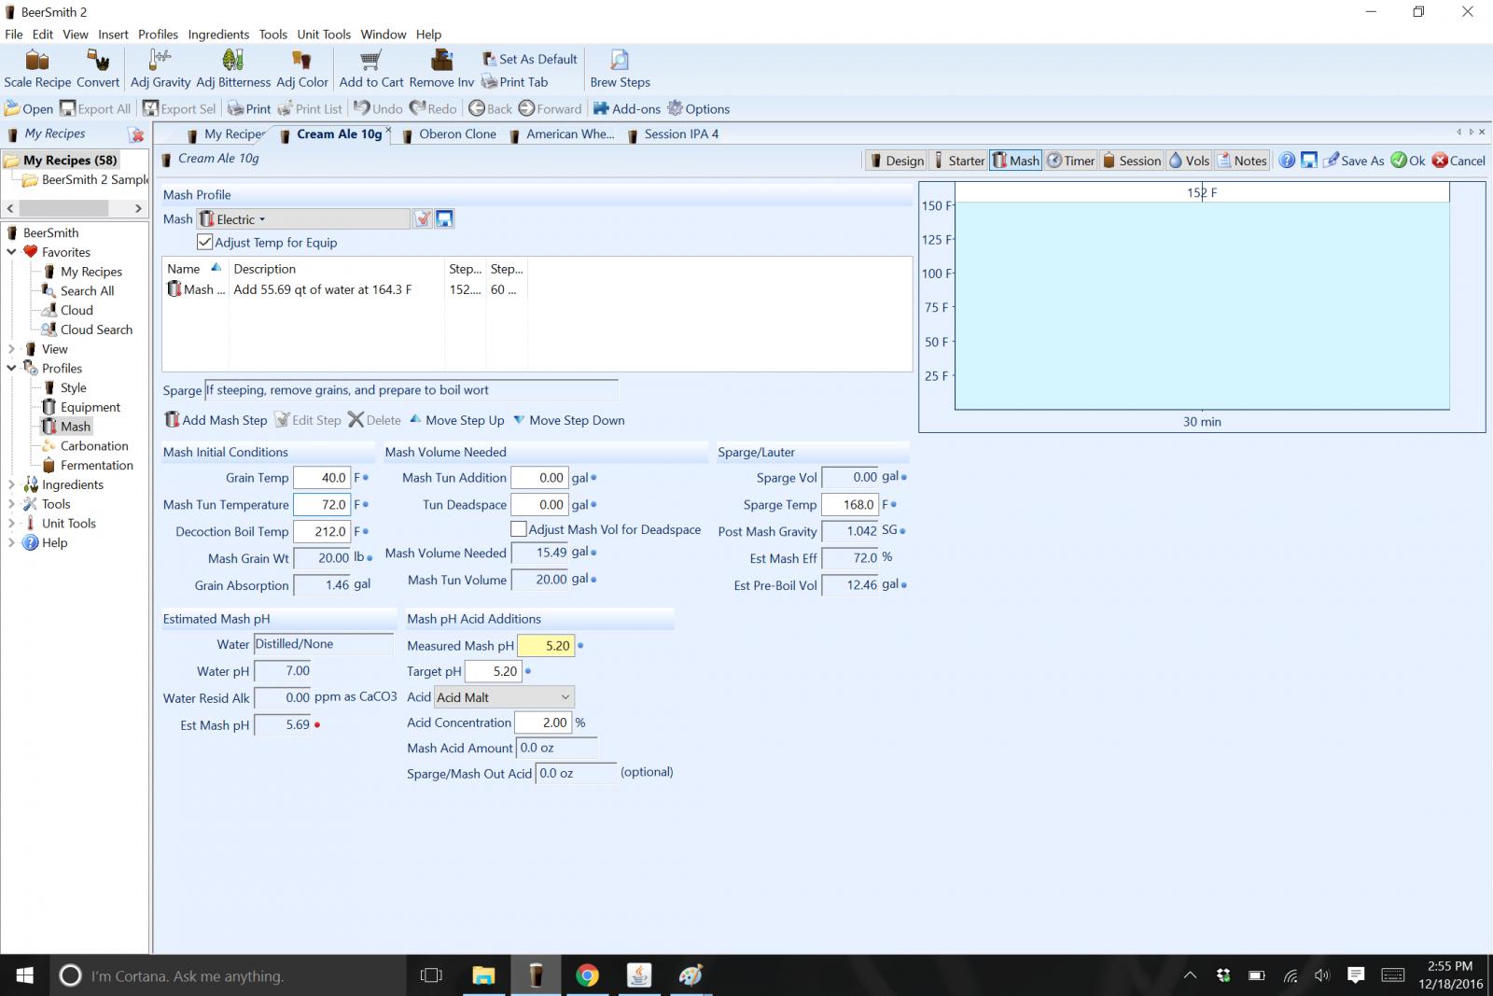Click the Print toolbar button

click(249, 108)
